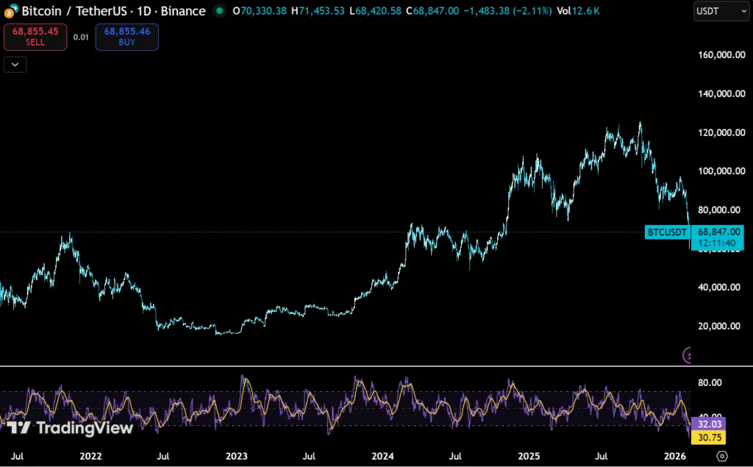
Task: Expand the indicator legend chevron
Action: (x=15, y=65)
